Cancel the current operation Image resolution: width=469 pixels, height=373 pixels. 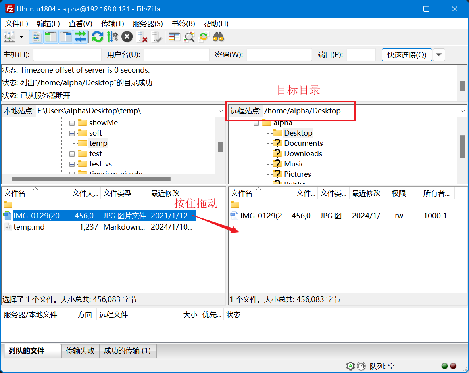127,37
